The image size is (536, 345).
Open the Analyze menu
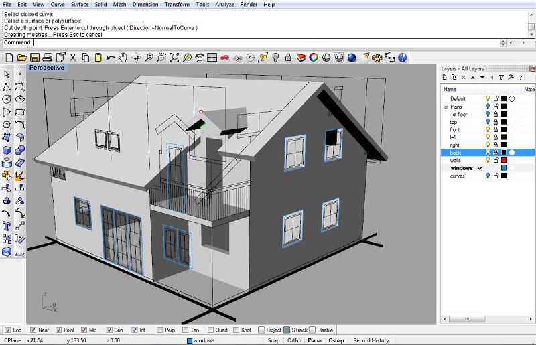coord(224,5)
